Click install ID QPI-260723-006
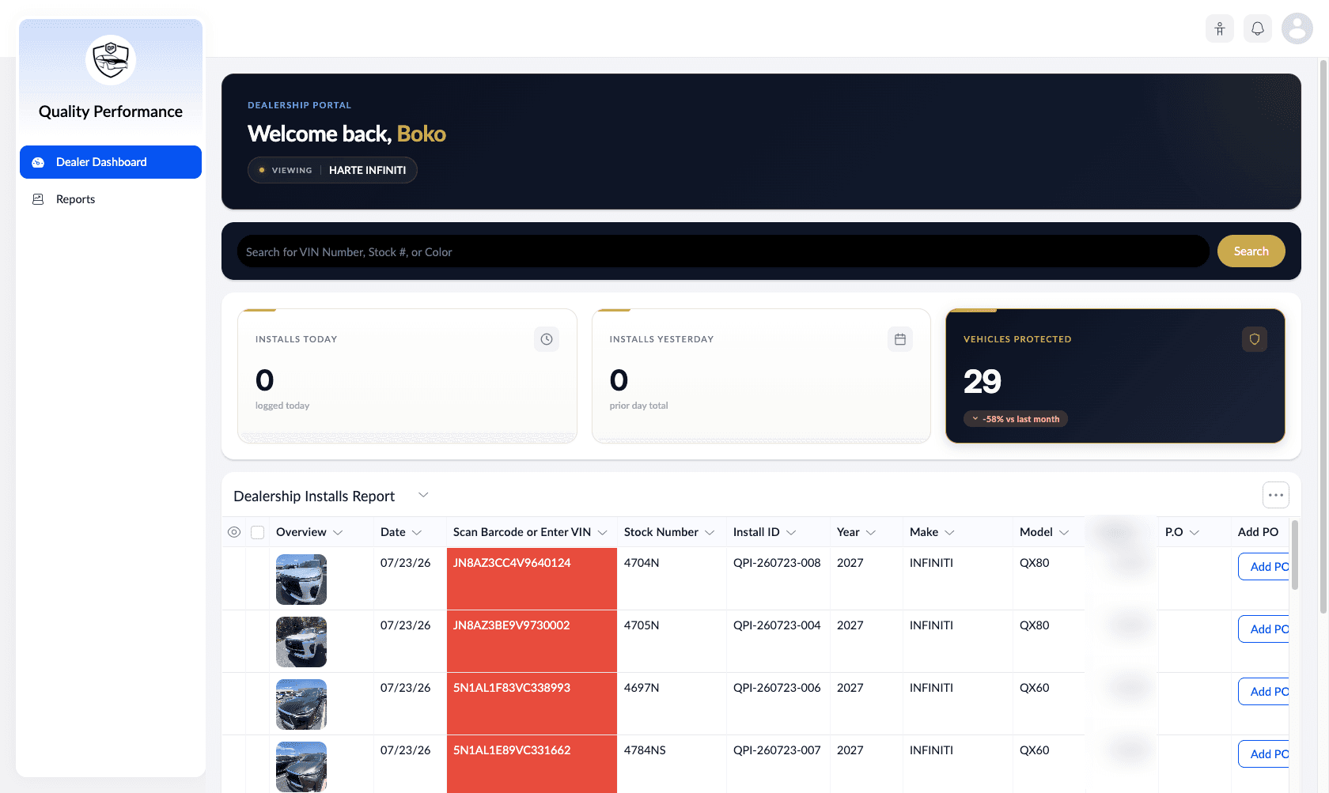This screenshot has width=1329, height=793. click(x=777, y=688)
